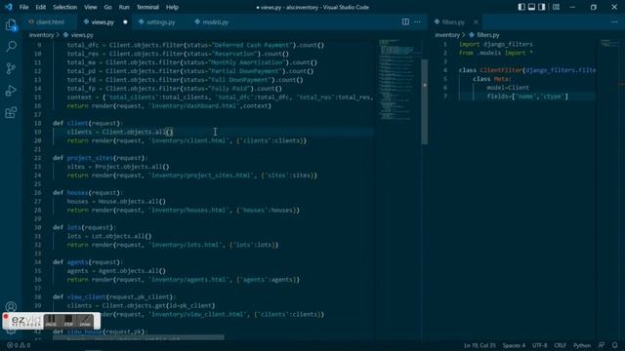Open the Selection menu
This screenshot has height=351, width=625.
coord(65,7)
